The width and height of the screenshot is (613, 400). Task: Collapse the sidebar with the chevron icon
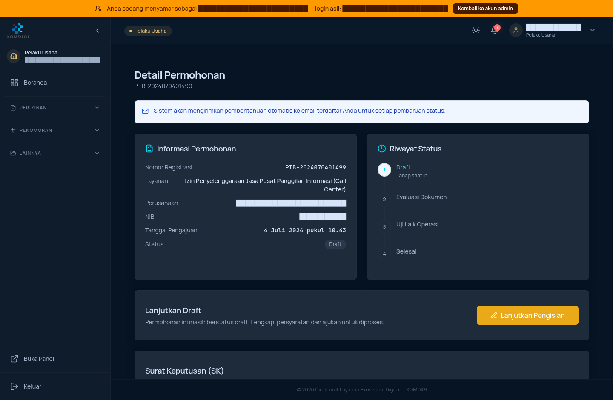pyautogui.click(x=97, y=31)
